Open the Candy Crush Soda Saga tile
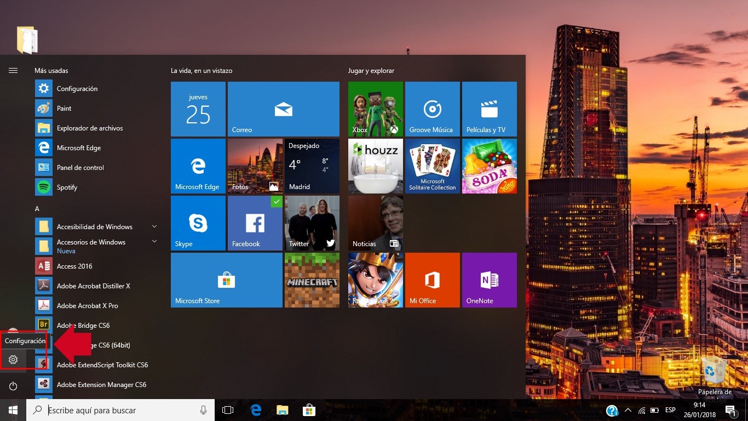The width and height of the screenshot is (748, 421). click(489, 166)
